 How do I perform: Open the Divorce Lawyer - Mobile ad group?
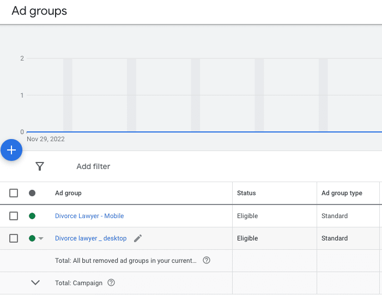point(89,216)
